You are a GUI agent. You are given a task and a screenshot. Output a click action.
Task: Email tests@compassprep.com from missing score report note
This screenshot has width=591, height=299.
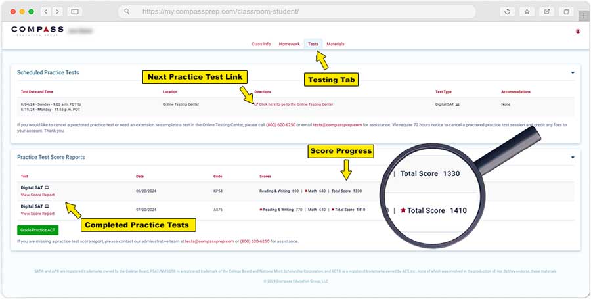[x=209, y=241]
